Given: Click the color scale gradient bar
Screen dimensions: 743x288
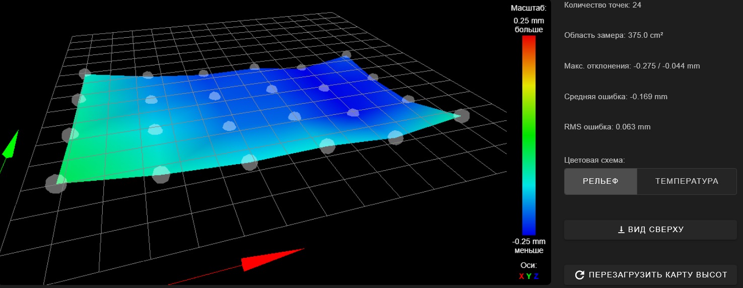Looking at the screenshot, I should pyautogui.click(x=528, y=135).
